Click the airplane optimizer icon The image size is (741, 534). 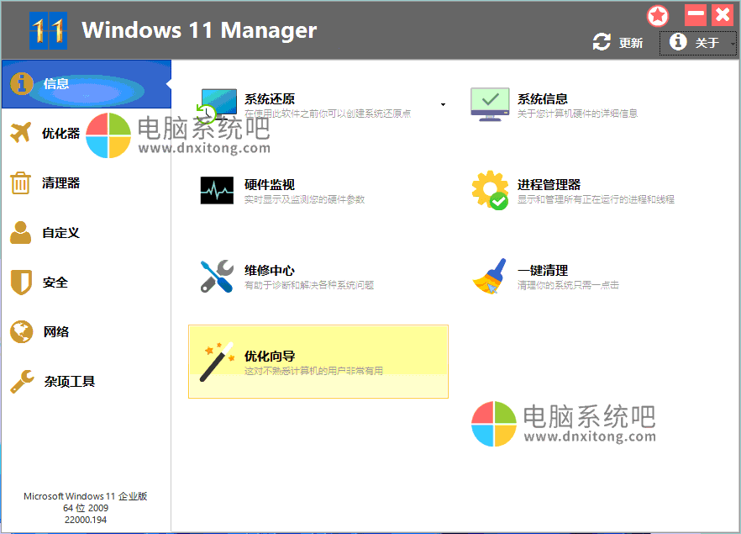tap(21, 133)
